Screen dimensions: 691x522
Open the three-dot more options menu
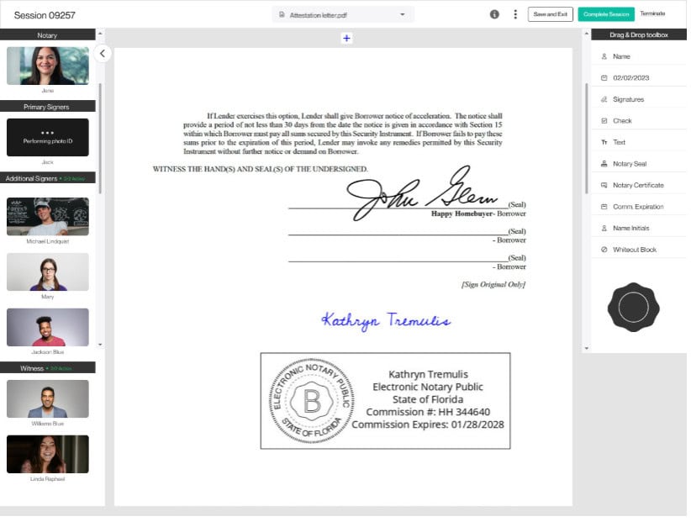point(514,14)
